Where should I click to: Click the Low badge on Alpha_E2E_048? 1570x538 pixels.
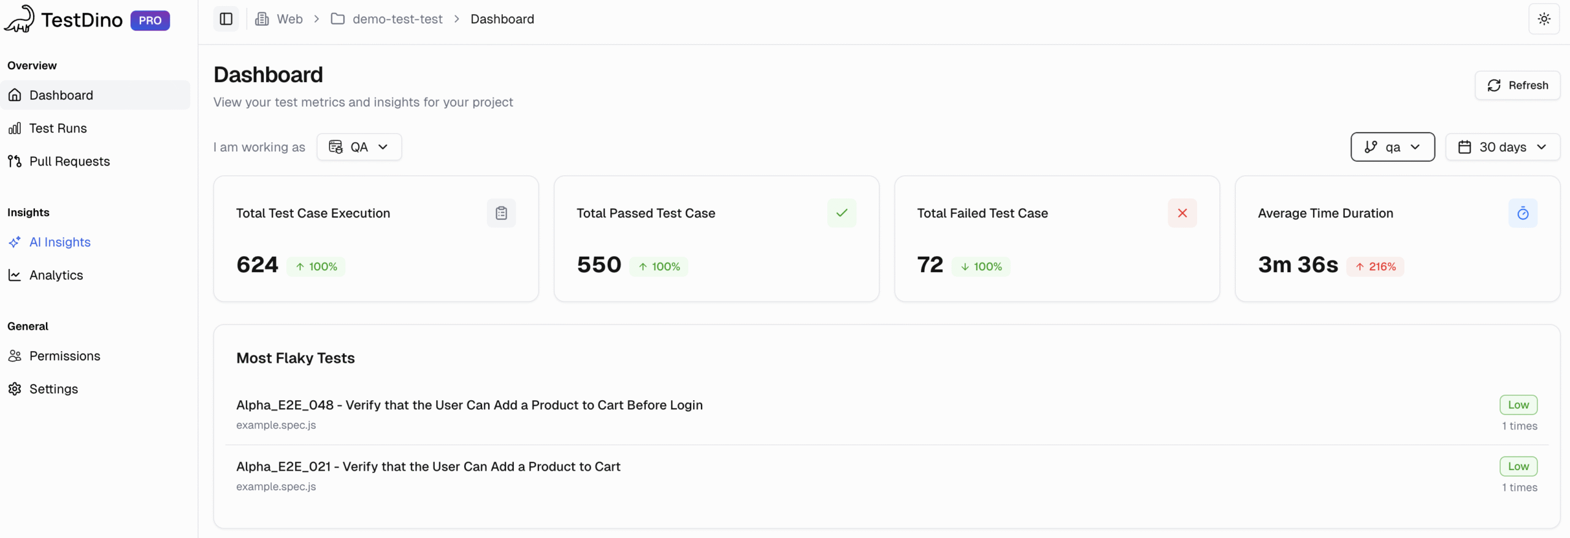tap(1518, 404)
